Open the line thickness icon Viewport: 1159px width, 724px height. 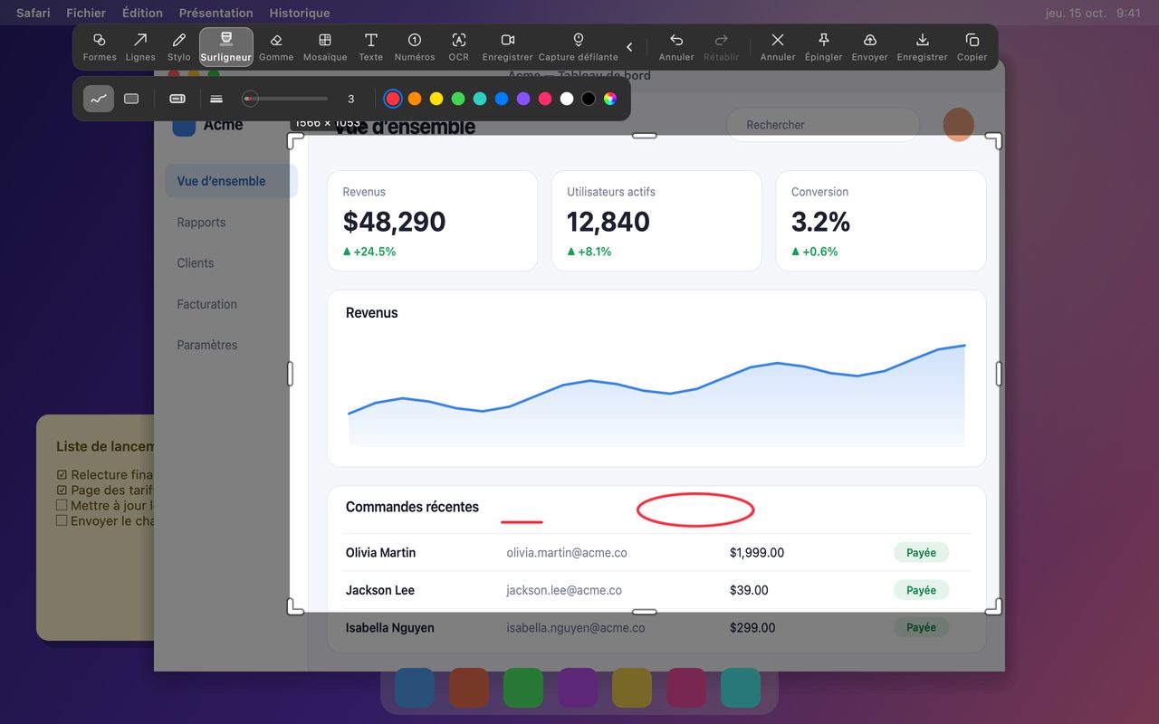click(x=216, y=99)
